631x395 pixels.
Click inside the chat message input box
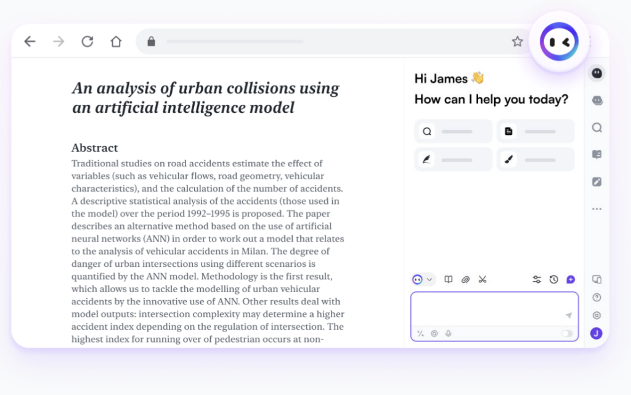pyautogui.click(x=487, y=308)
